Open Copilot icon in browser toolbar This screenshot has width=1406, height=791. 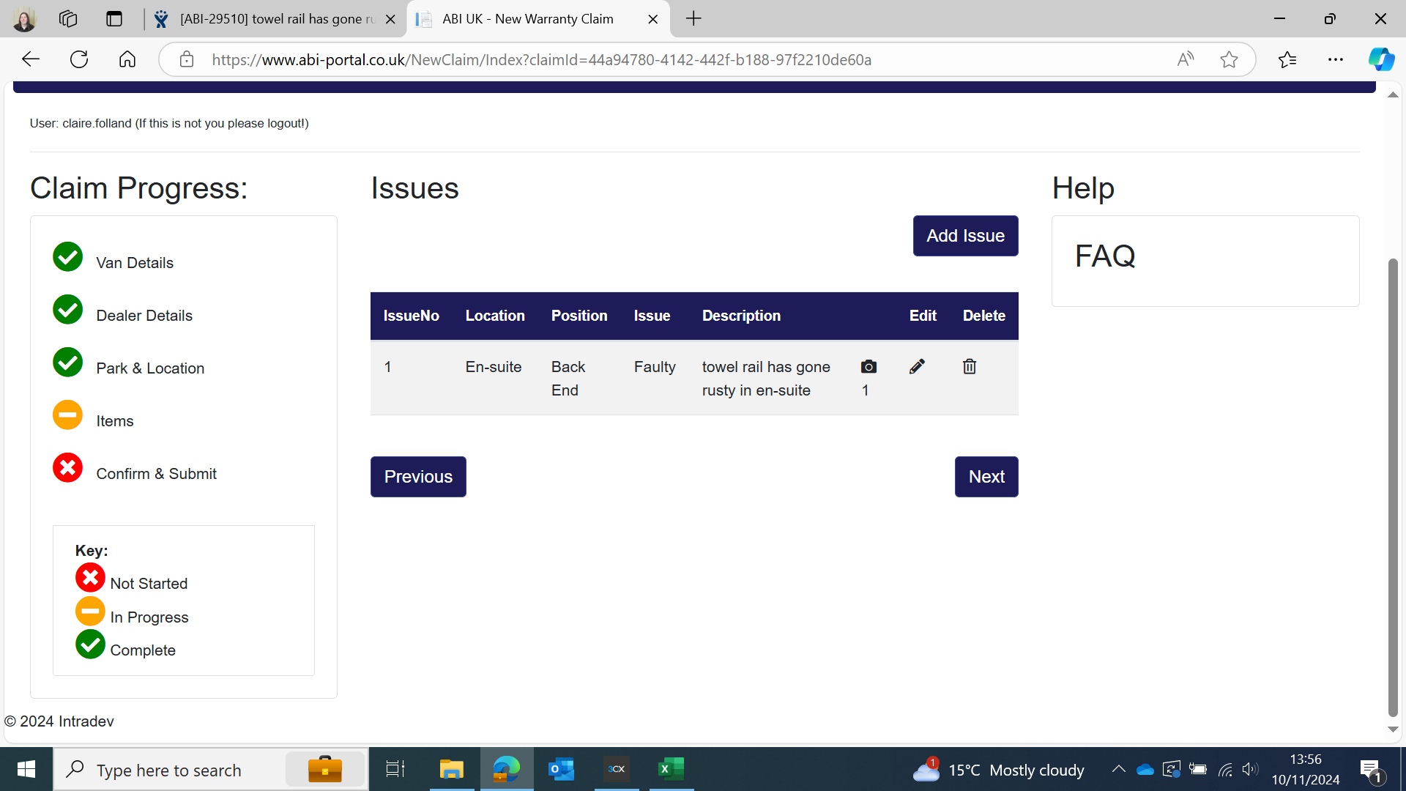click(x=1380, y=59)
